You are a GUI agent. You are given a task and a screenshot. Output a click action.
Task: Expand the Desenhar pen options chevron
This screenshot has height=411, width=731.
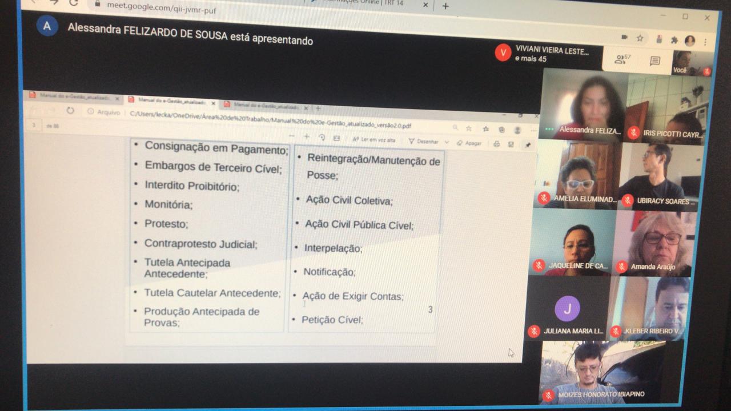pos(447,142)
